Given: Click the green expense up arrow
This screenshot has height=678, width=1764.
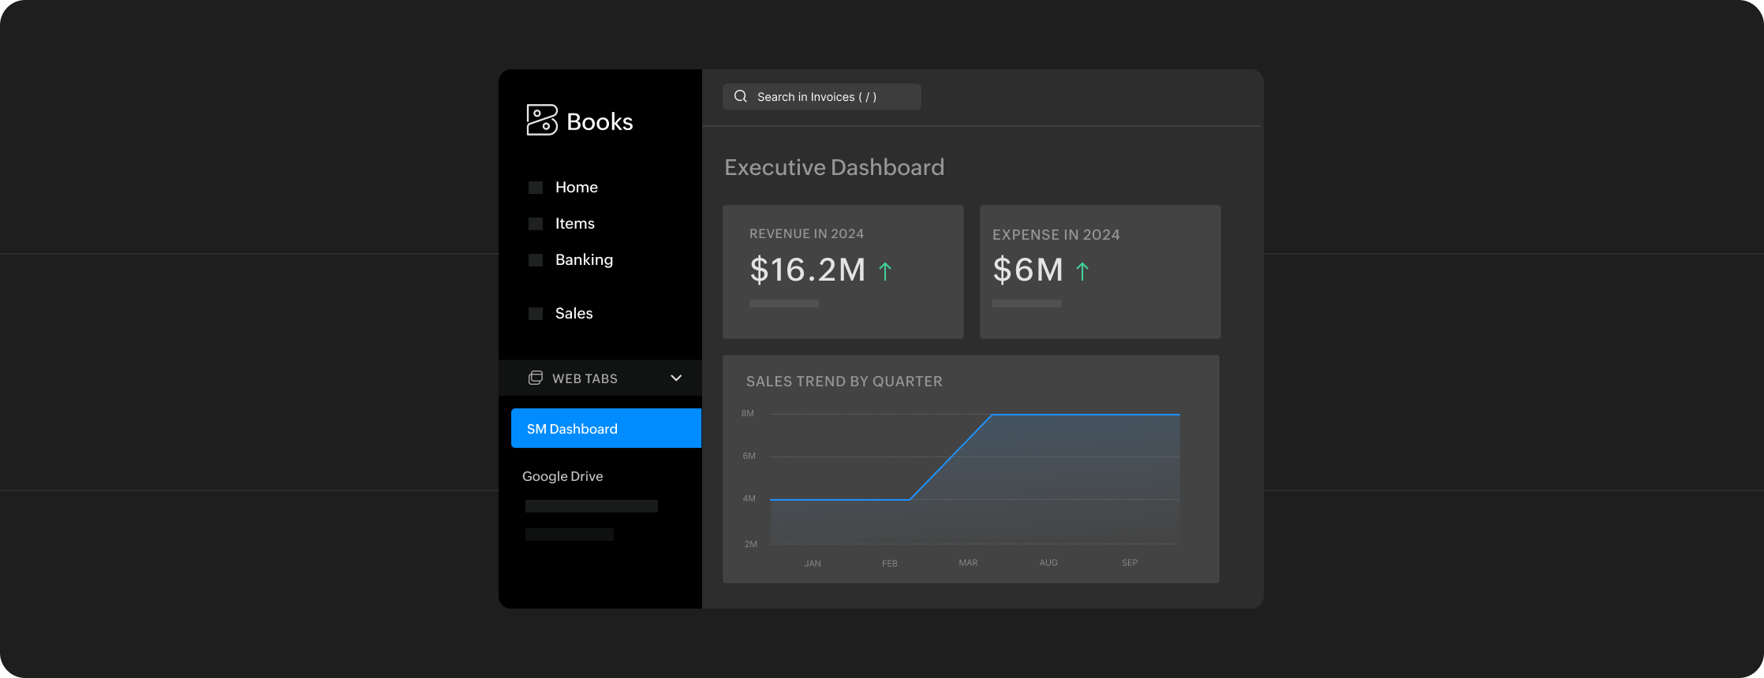Looking at the screenshot, I should pos(1082,271).
